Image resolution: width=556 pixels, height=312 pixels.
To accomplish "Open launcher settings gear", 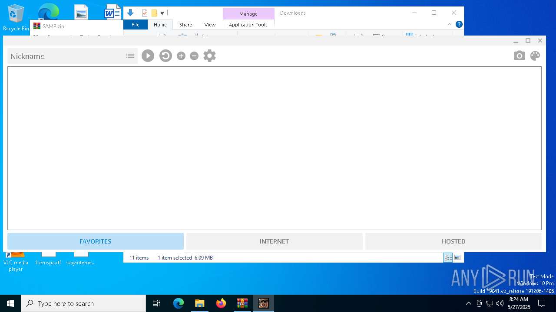I will click(x=209, y=56).
